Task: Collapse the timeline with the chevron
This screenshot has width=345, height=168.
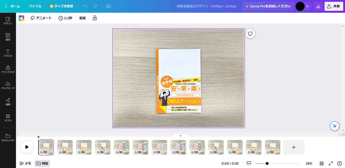Action: [x=181, y=135]
